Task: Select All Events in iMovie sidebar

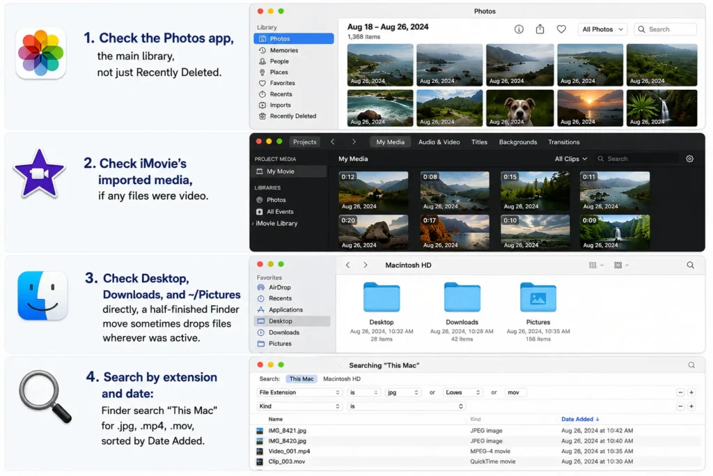Action: (280, 212)
